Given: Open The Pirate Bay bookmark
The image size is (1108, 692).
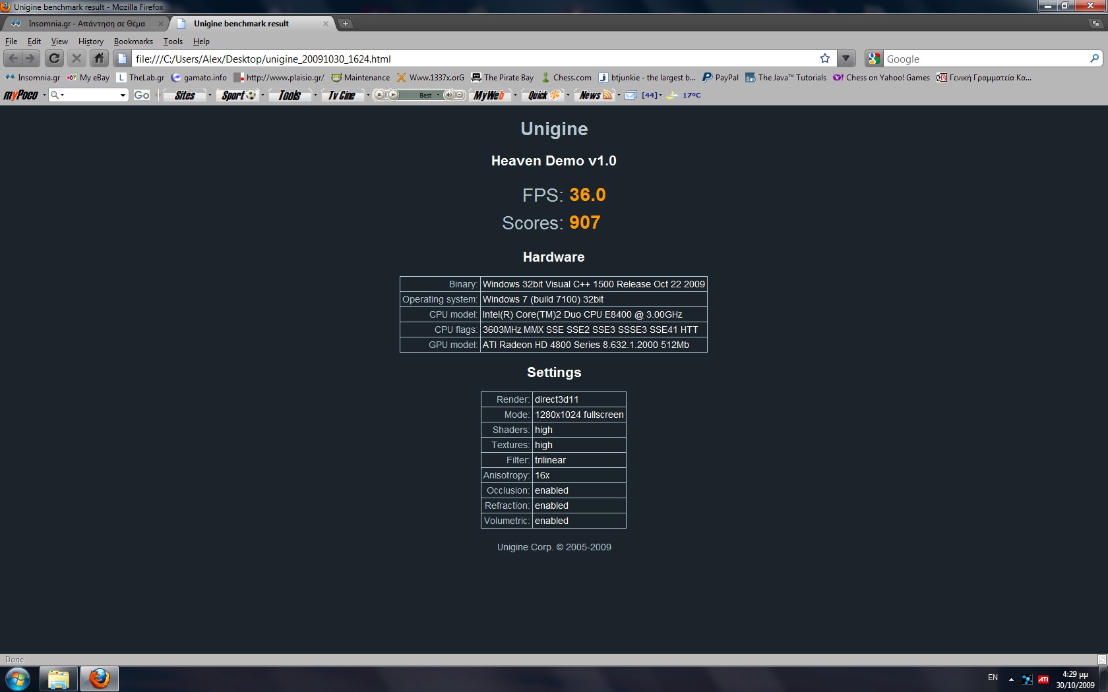Looking at the screenshot, I should (503, 78).
